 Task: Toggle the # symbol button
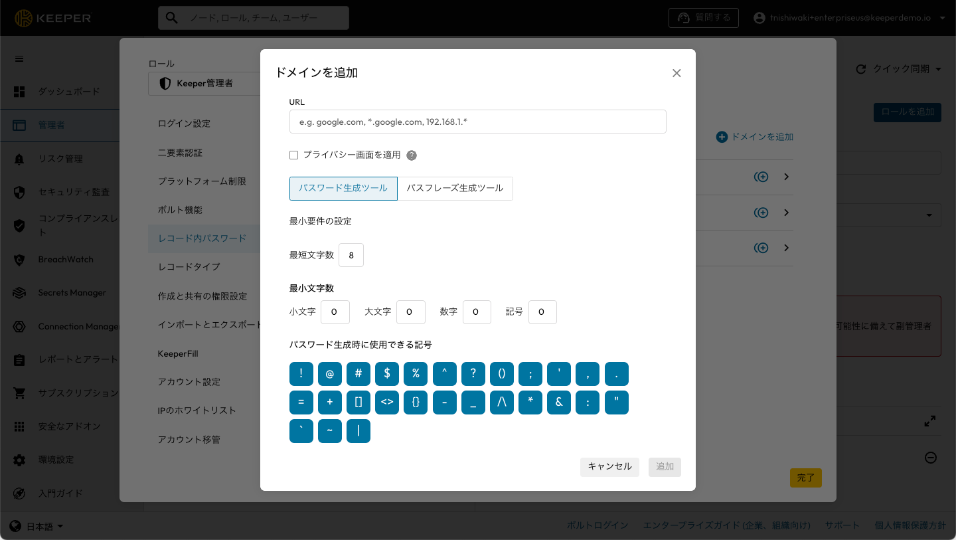(x=358, y=374)
